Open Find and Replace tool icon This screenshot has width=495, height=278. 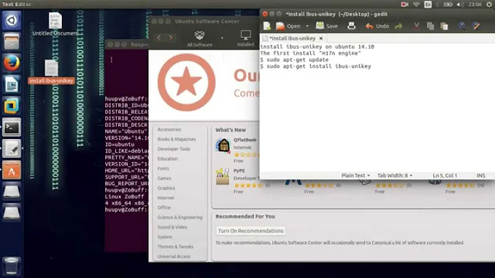[476, 26]
